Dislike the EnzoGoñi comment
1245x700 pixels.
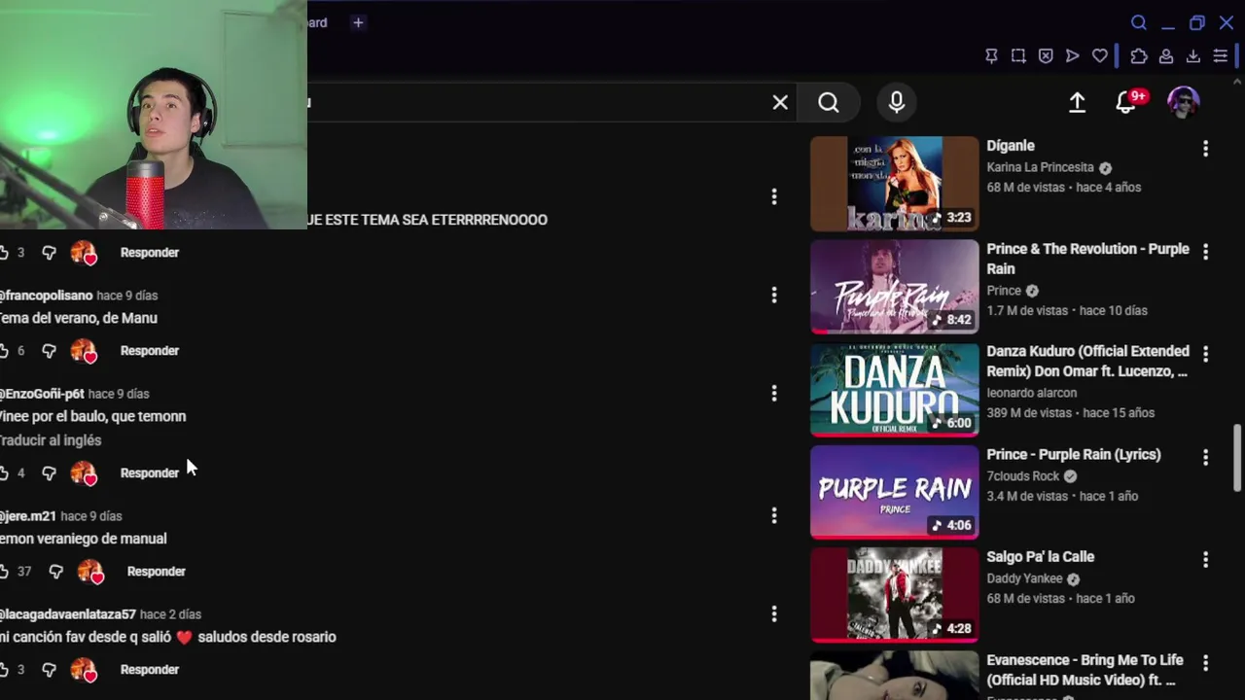tap(49, 473)
